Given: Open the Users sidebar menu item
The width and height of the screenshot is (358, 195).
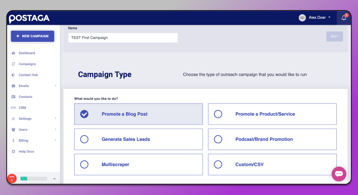Looking at the screenshot, I should click(x=23, y=130).
